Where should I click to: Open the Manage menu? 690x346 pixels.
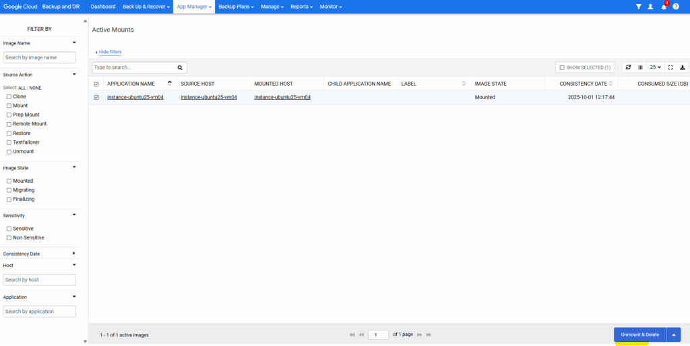pyautogui.click(x=272, y=7)
